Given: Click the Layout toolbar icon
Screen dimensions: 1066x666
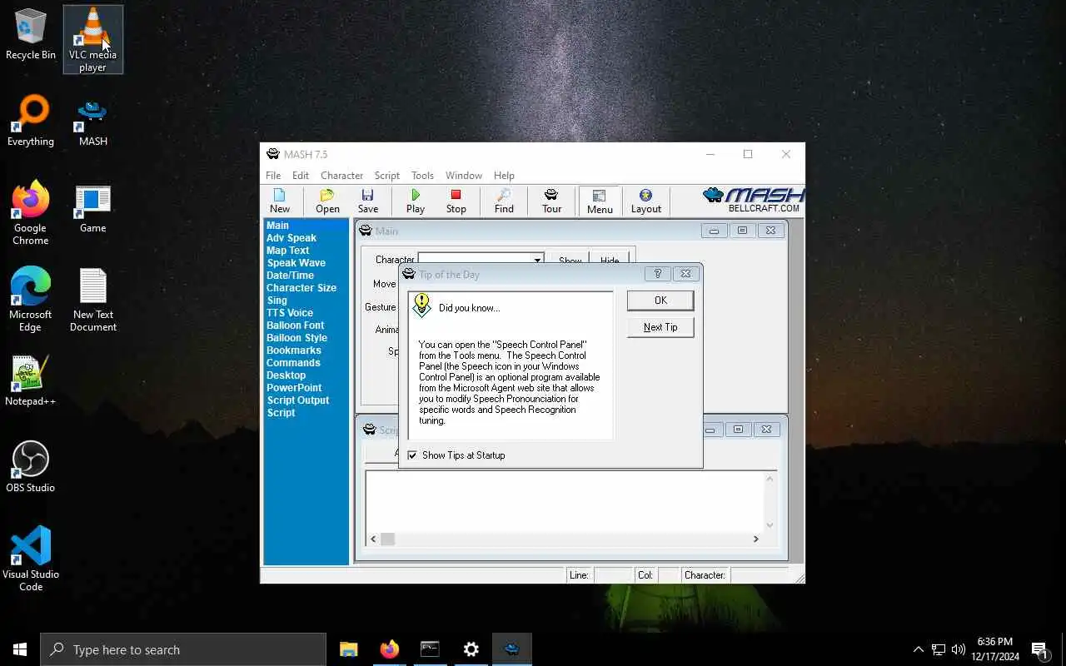Looking at the screenshot, I should (645, 201).
